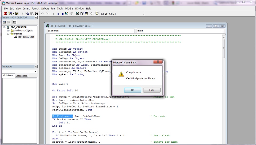Open the Debug menu
This screenshot has width=256, height=145.
click(x=45, y=9)
